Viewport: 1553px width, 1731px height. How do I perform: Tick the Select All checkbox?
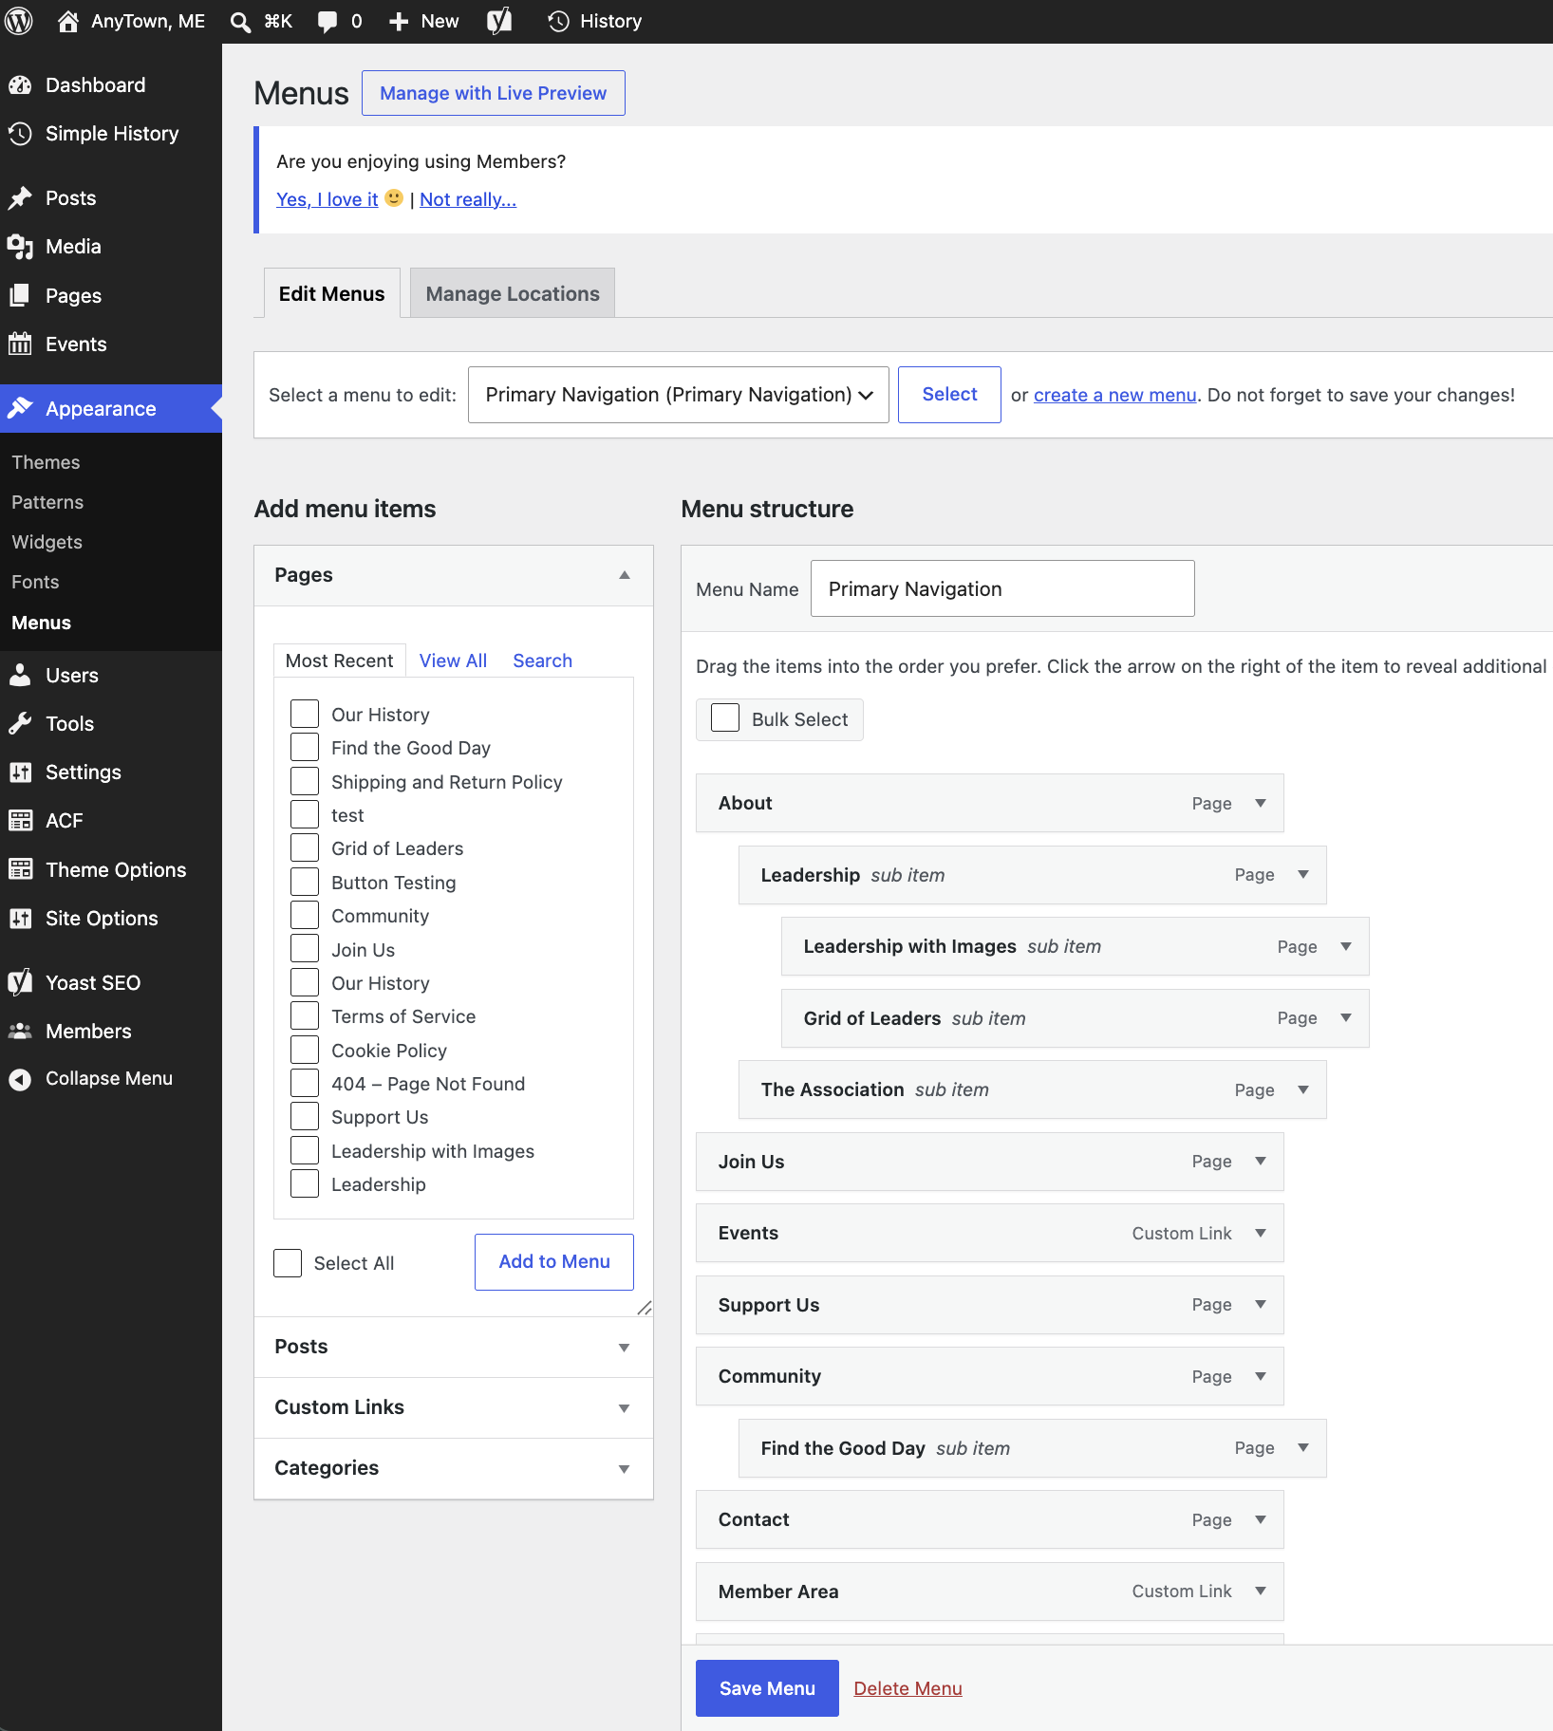point(288,1263)
